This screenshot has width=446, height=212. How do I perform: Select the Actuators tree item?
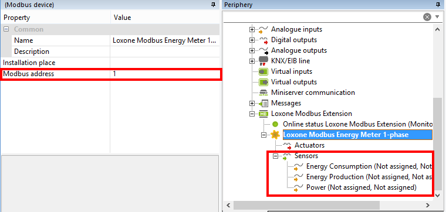pyautogui.click(x=309, y=145)
